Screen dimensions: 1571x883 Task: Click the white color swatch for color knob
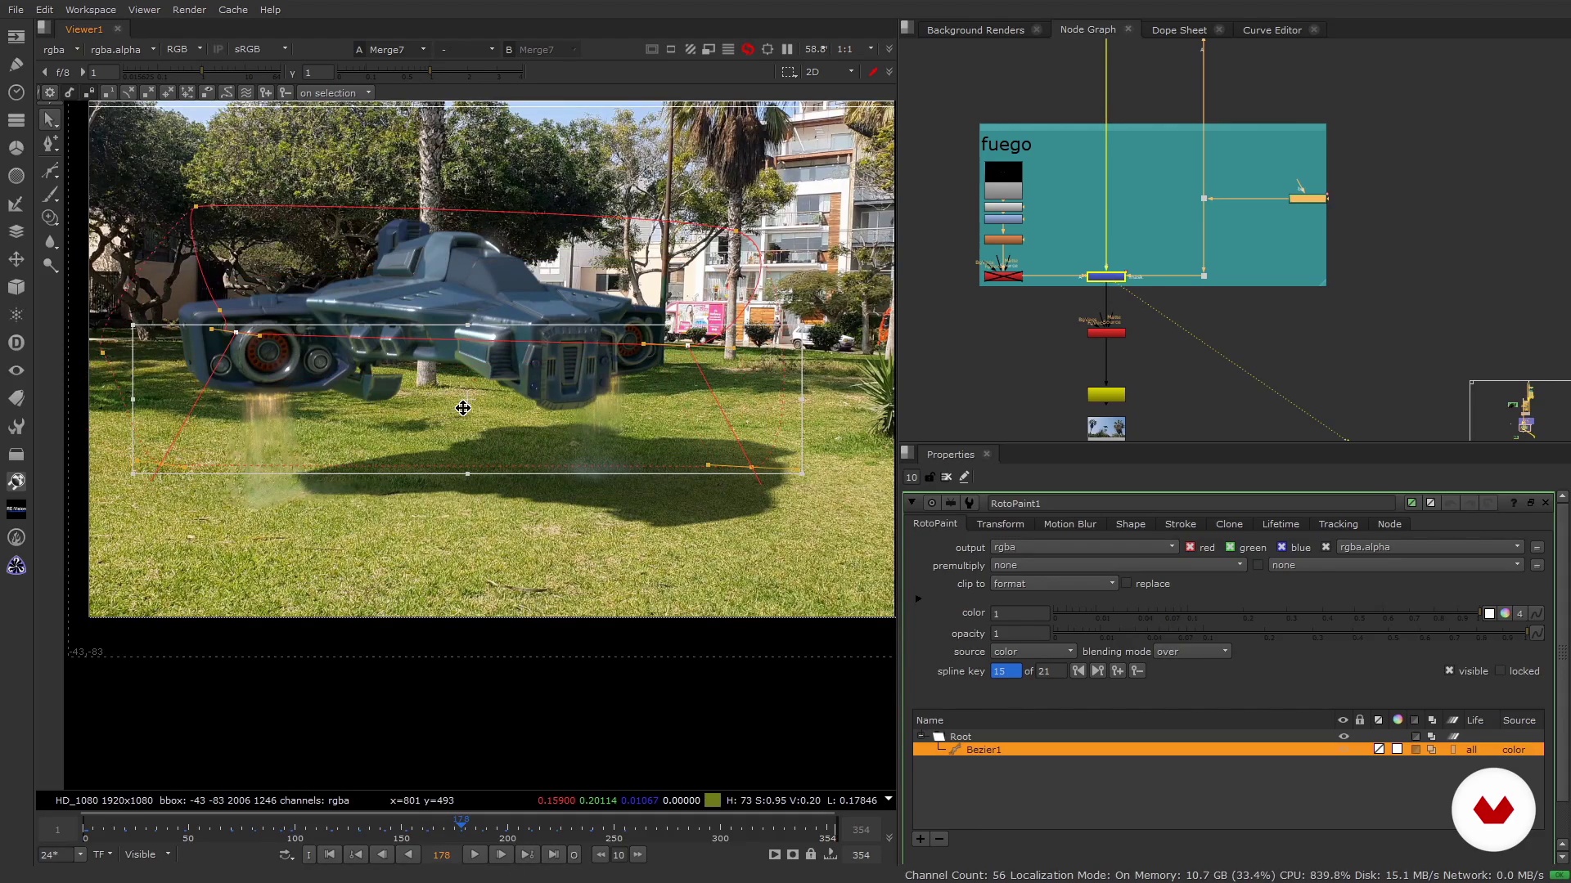1489,613
